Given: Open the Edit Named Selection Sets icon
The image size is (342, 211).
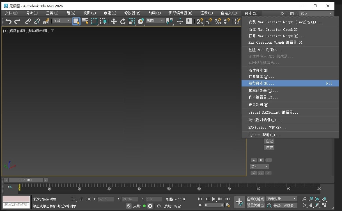Looking at the screenshot, I should tap(237, 21).
